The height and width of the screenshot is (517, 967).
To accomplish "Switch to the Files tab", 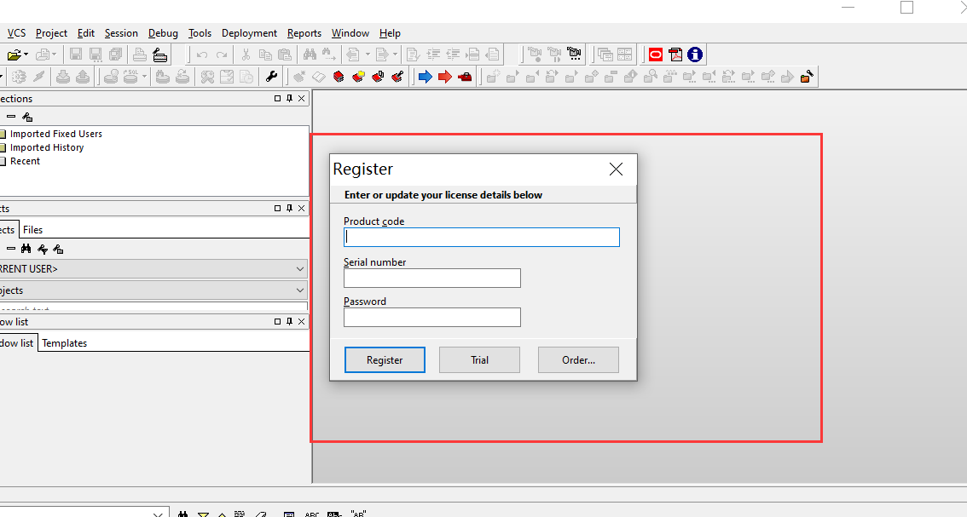I will click(x=32, y=230).
